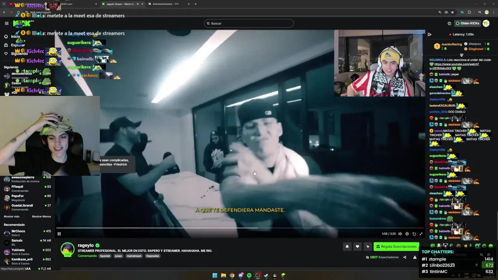
Task: Toggle theater mode in player
Action: pyautogui.click(x=414, y=234)
